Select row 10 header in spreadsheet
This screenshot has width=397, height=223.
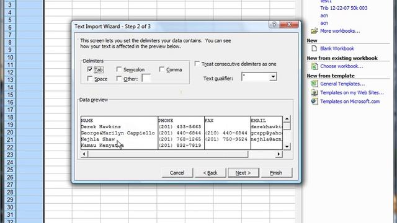pyautogui.click(x=10, y=58)
